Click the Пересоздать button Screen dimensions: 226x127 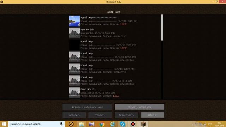coord(126,115)
